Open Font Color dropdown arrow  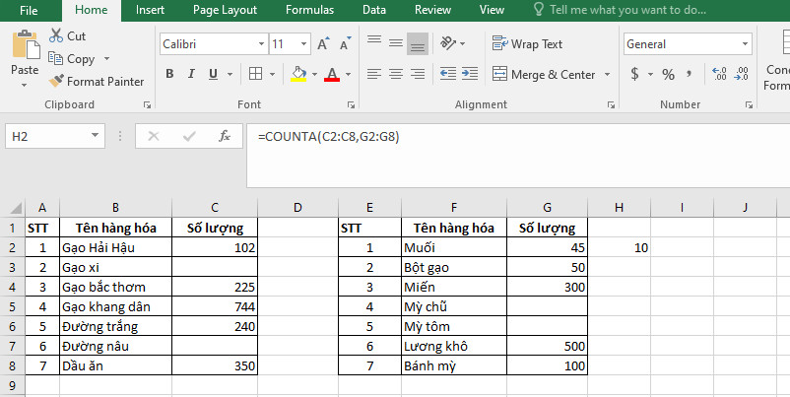[x=348, y=75]
